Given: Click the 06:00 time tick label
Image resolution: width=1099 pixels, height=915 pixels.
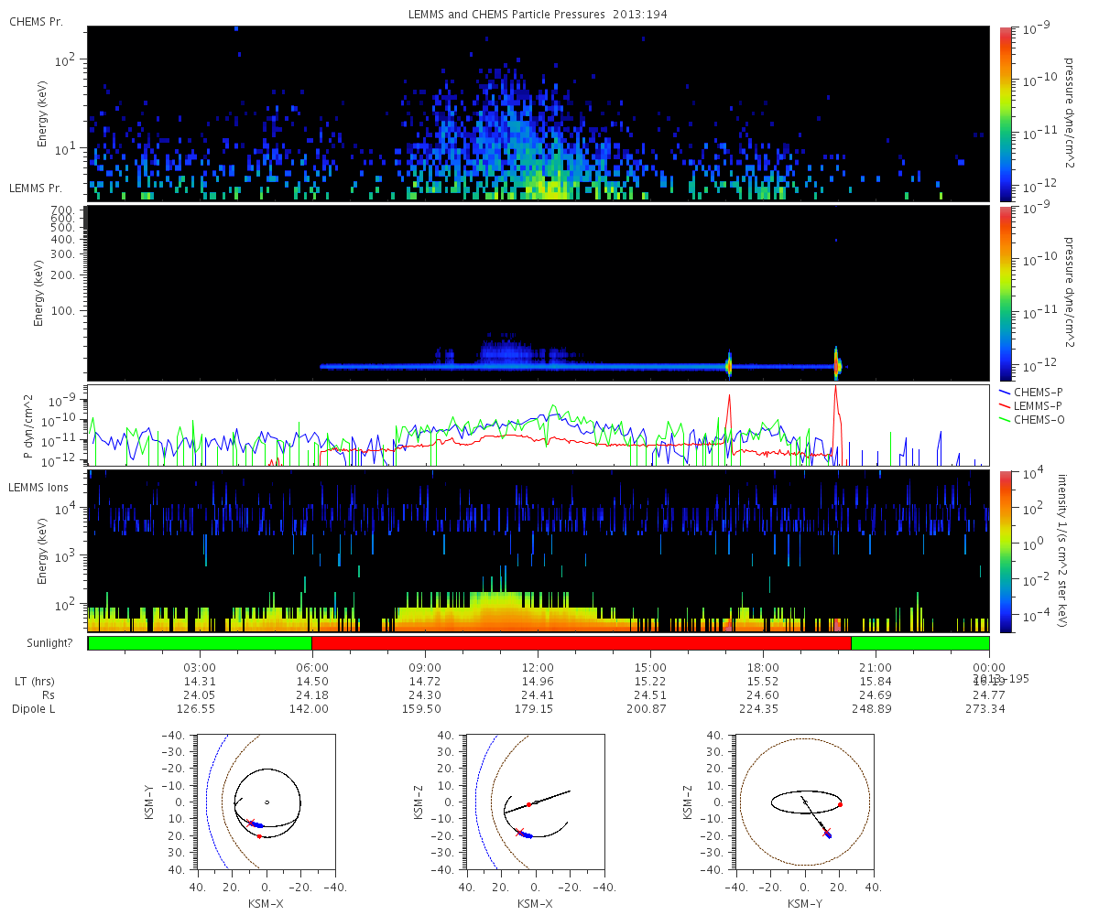Looking at the screenshot, I should coord(312,668).
